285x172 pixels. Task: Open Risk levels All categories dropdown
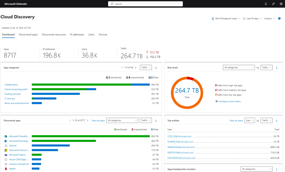tap(239, 67)
